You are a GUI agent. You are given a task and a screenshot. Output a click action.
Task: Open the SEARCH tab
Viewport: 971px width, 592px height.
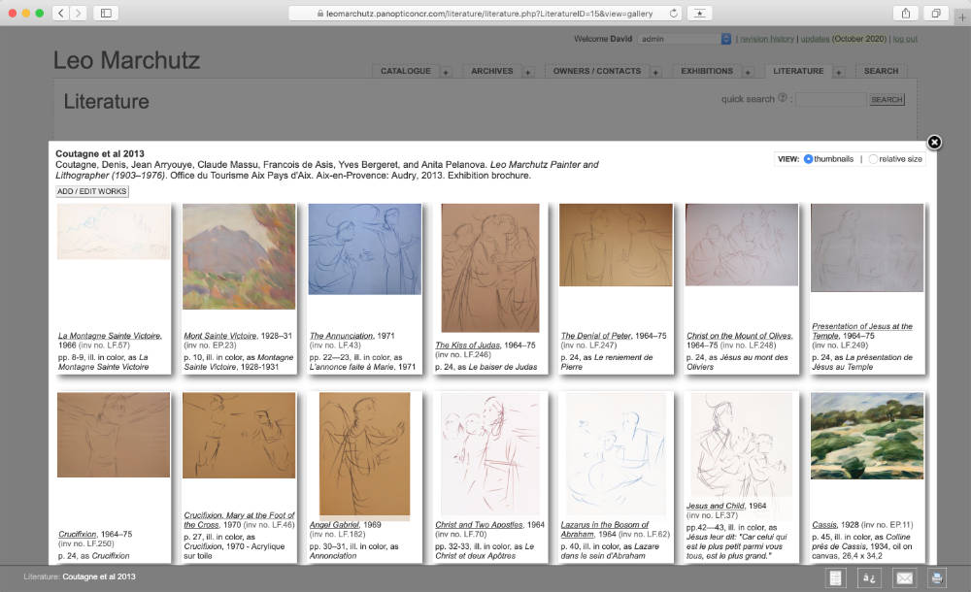882,71
